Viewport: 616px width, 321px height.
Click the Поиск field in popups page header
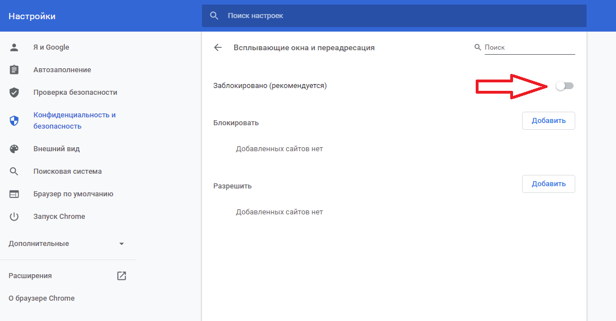tap(529, 48)
